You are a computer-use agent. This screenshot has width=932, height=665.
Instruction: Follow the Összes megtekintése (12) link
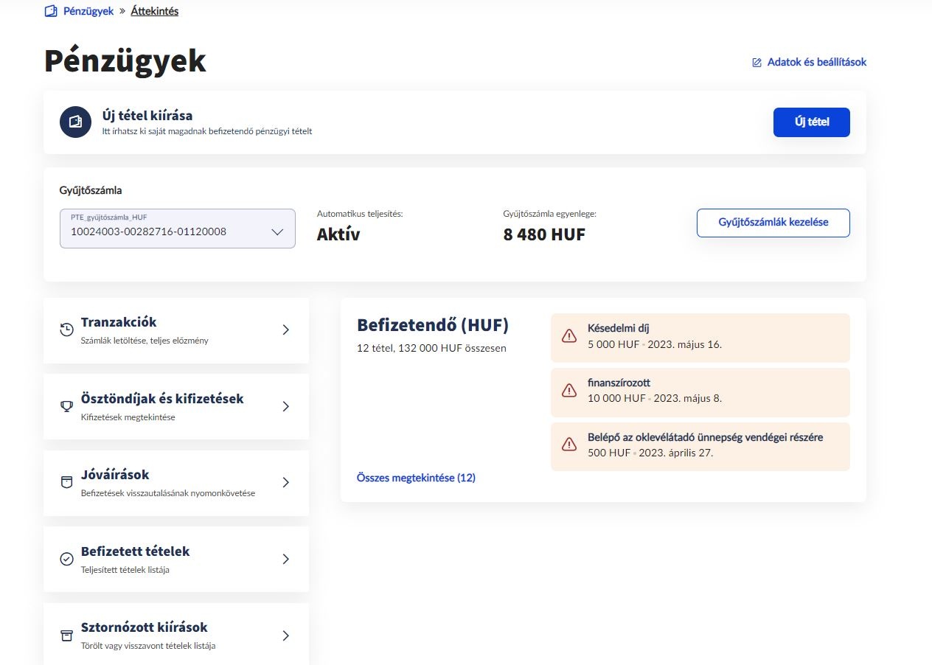(417, 478)
